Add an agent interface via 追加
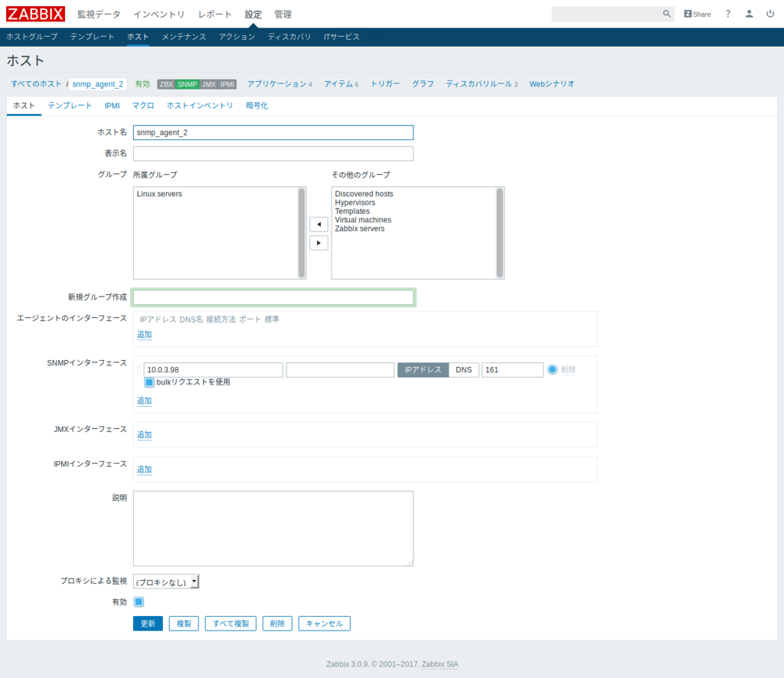This screenshot has height=678, width=784. [144, 335]
